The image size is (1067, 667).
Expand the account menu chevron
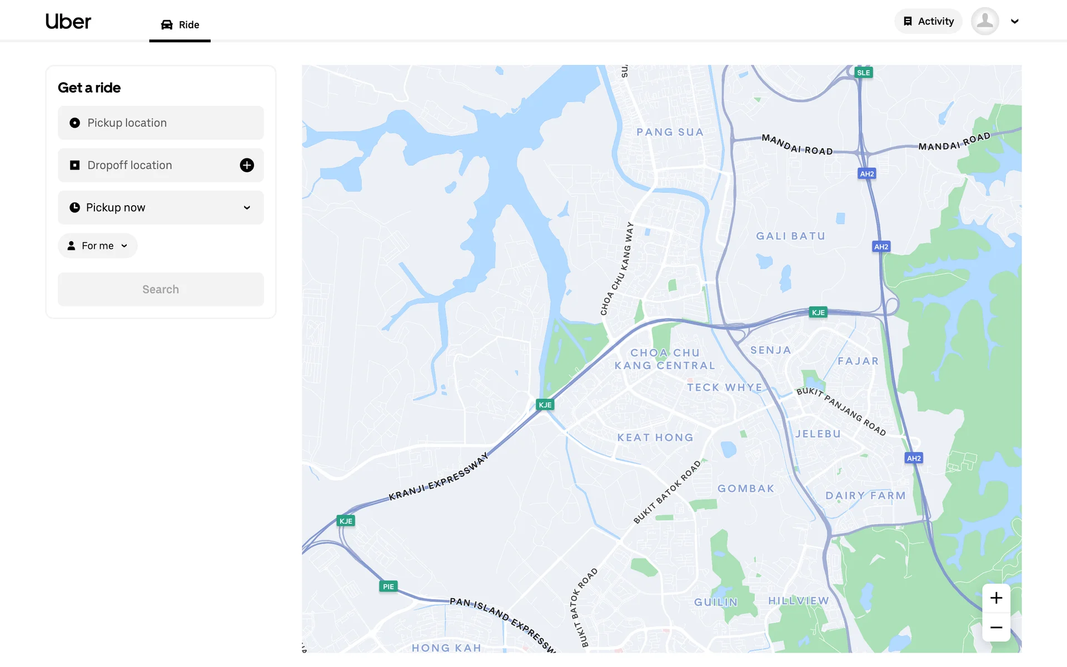1015,22
